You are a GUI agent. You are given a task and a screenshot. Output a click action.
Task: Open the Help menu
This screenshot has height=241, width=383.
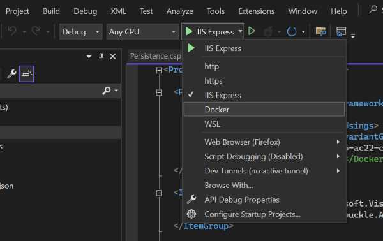click(x=339, y=11)
